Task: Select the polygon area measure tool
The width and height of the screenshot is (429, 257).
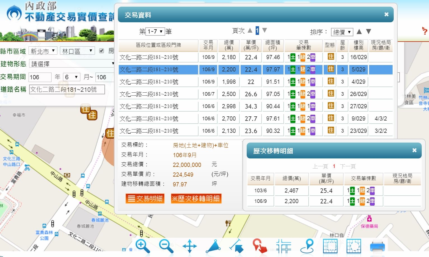Action: pyautogui.click(x=214, y=246)
